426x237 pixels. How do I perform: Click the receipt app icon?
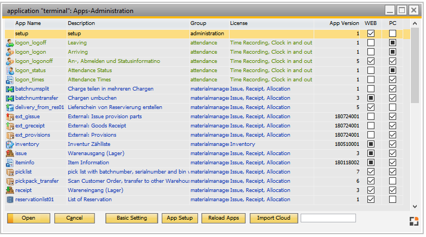(x=9, y=190)
